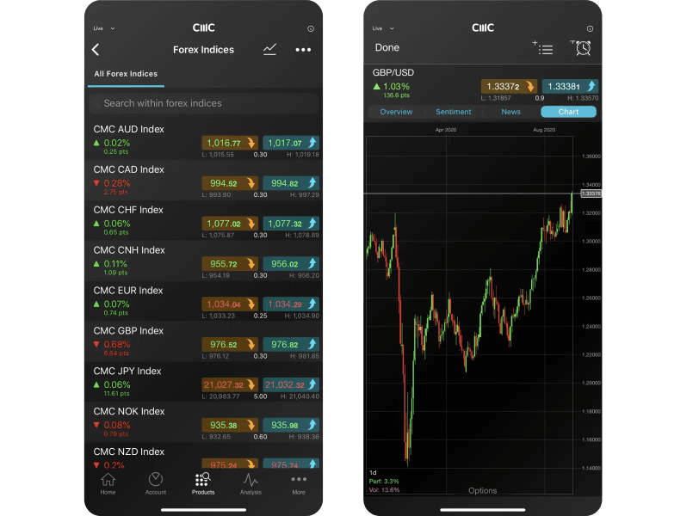Tap the add-to-watchlist icon
Image resolution: width=699 pixels, height=516 pixels.
[543, 48]
